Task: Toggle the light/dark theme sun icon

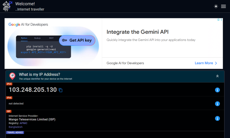Action: (x=216, y=6)
